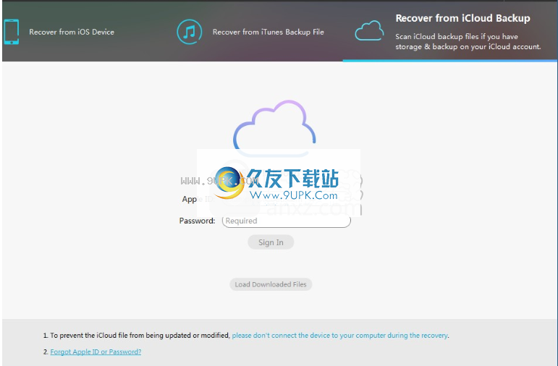This screenshot has height=366, width=558.
Task: Open Forgot Apple ID or Password link
Action: tap(96, 352)
